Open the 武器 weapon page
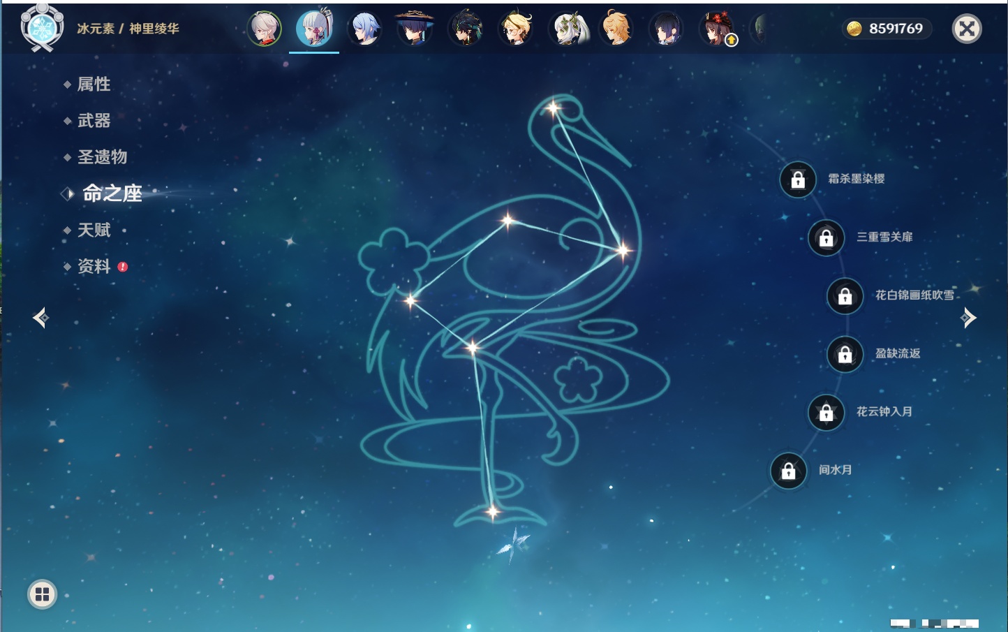 (x=93, y=121)
